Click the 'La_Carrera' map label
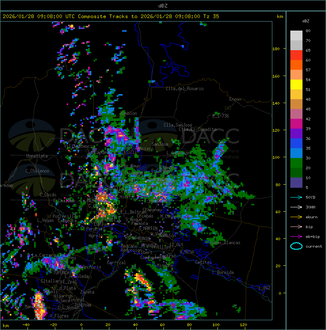Viewport: 326px width, 330px height. pyautogui.click(x=43, y=255)
